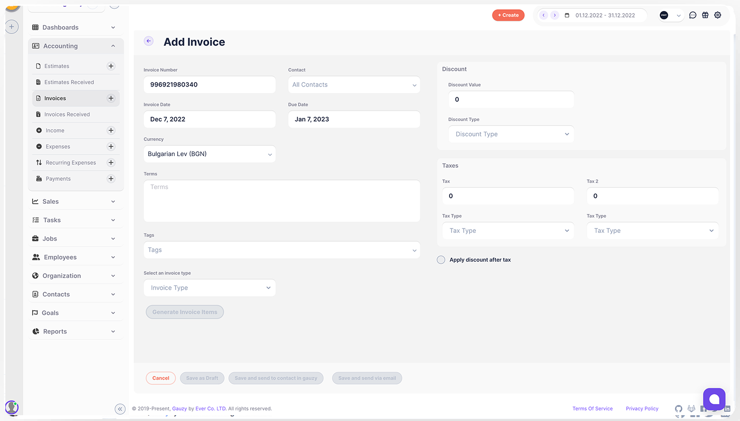Open the Currency dropdown showing Bulgarian Lev
The image size is (740, 421).
click(210, 154)
